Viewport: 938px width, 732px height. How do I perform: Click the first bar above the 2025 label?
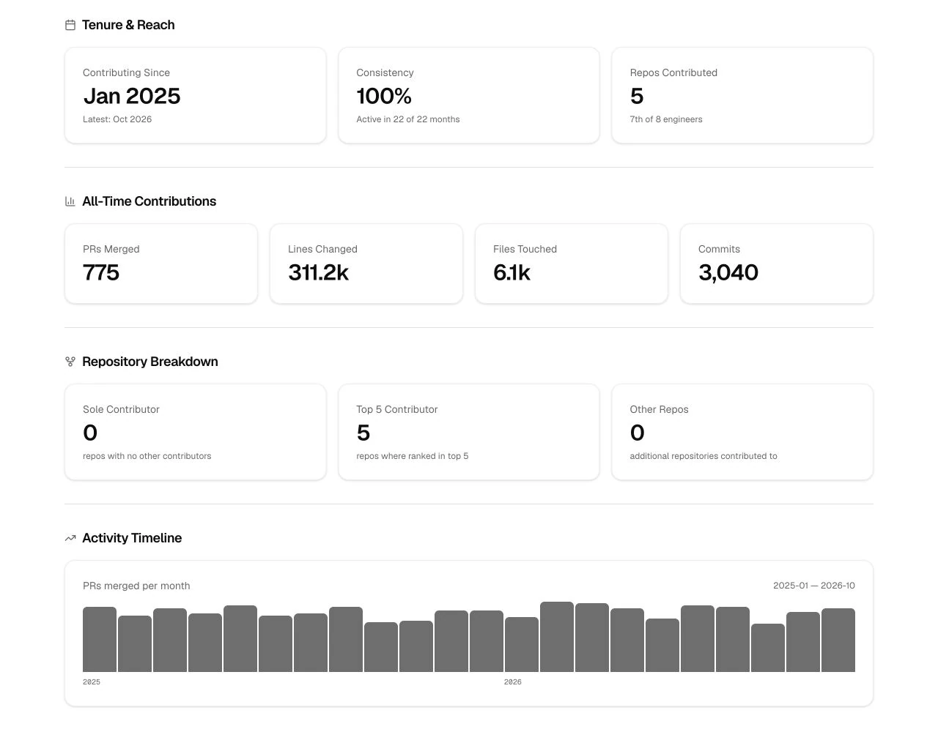[100, 639]
